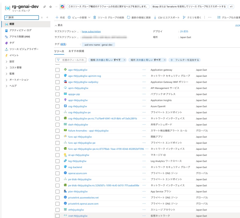Expand the ヘルプ sidebar section
Image resolution: width=240 pixels, height=218 pixels.
point(6,86)
